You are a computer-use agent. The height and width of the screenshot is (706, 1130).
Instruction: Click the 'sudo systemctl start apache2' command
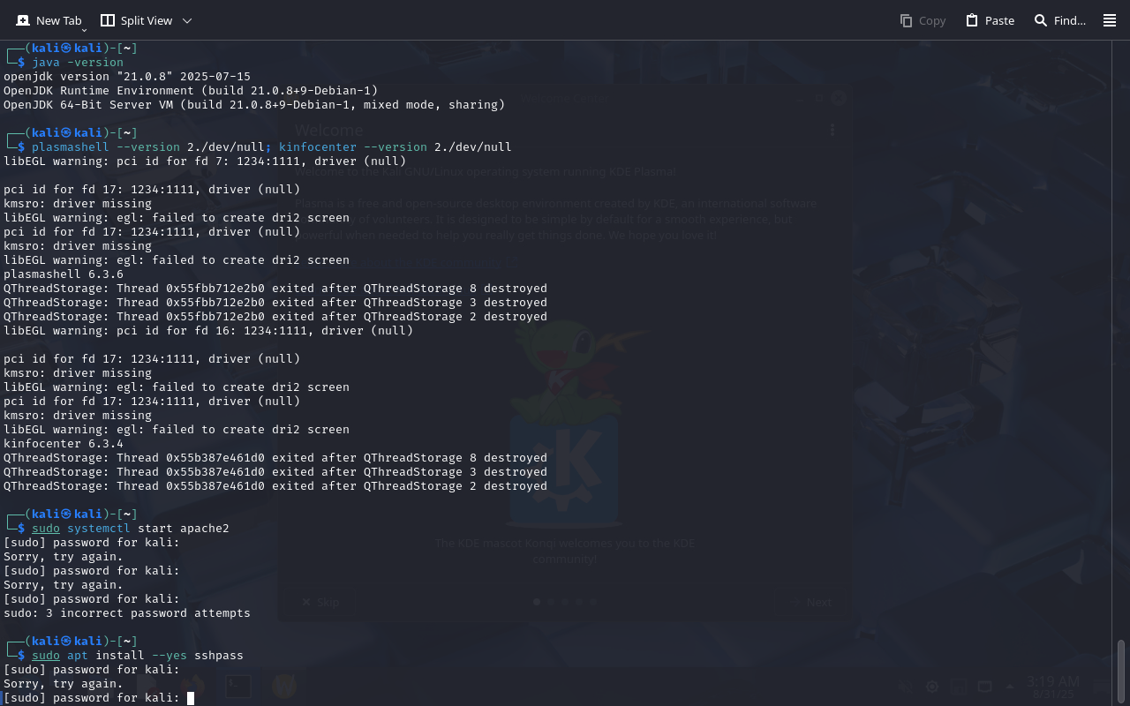pos(131,529)
